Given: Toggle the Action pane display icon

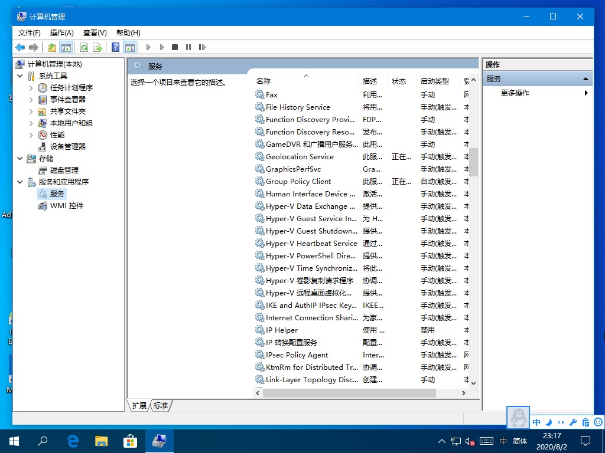Looking at the screenshot, I should (129, 47).
